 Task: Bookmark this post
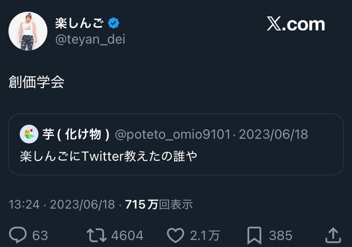(255, 234)
